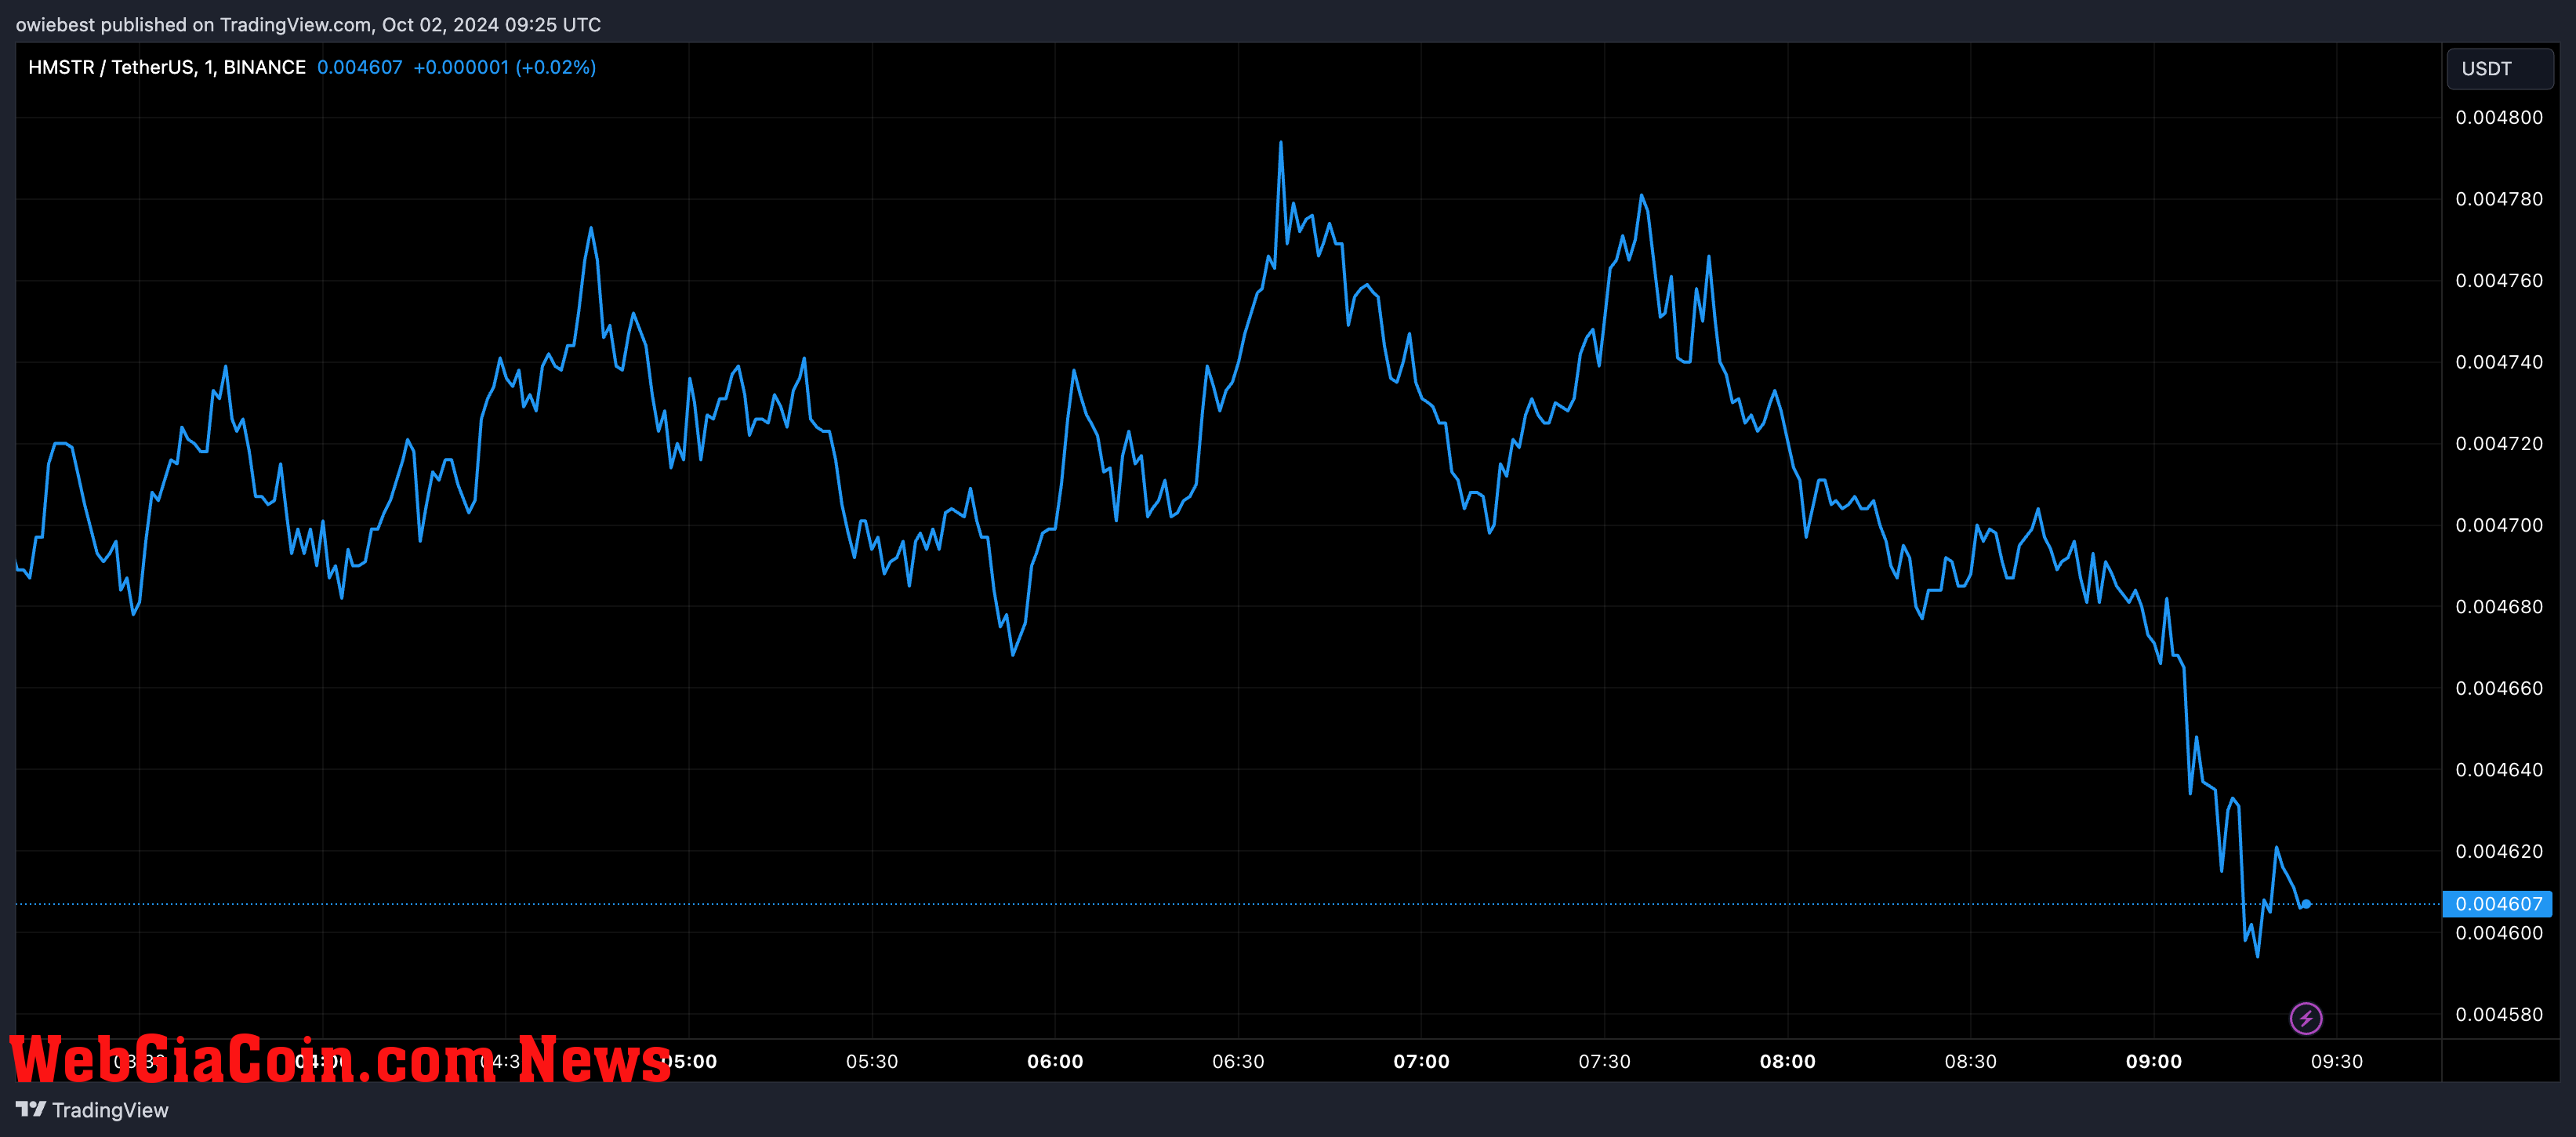Click the +0.000001 (+0.02%) change text
The image size is (2576, 1137).
coord(505,67)
